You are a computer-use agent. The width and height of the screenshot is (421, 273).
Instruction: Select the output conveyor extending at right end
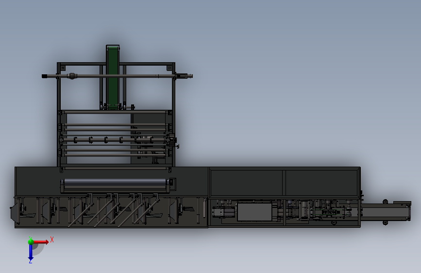(386, 212)
